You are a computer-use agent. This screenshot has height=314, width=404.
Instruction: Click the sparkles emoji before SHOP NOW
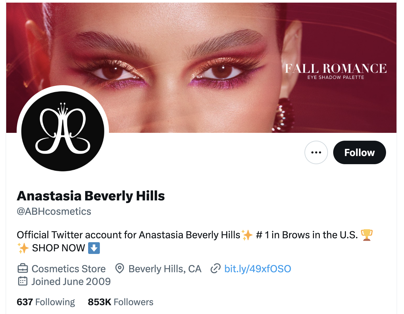[23, 248]
